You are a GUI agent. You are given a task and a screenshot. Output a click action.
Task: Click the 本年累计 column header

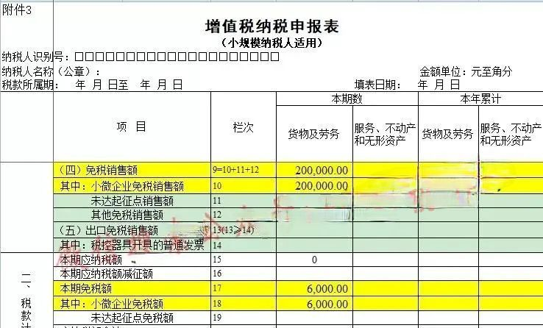coord(480,99)
